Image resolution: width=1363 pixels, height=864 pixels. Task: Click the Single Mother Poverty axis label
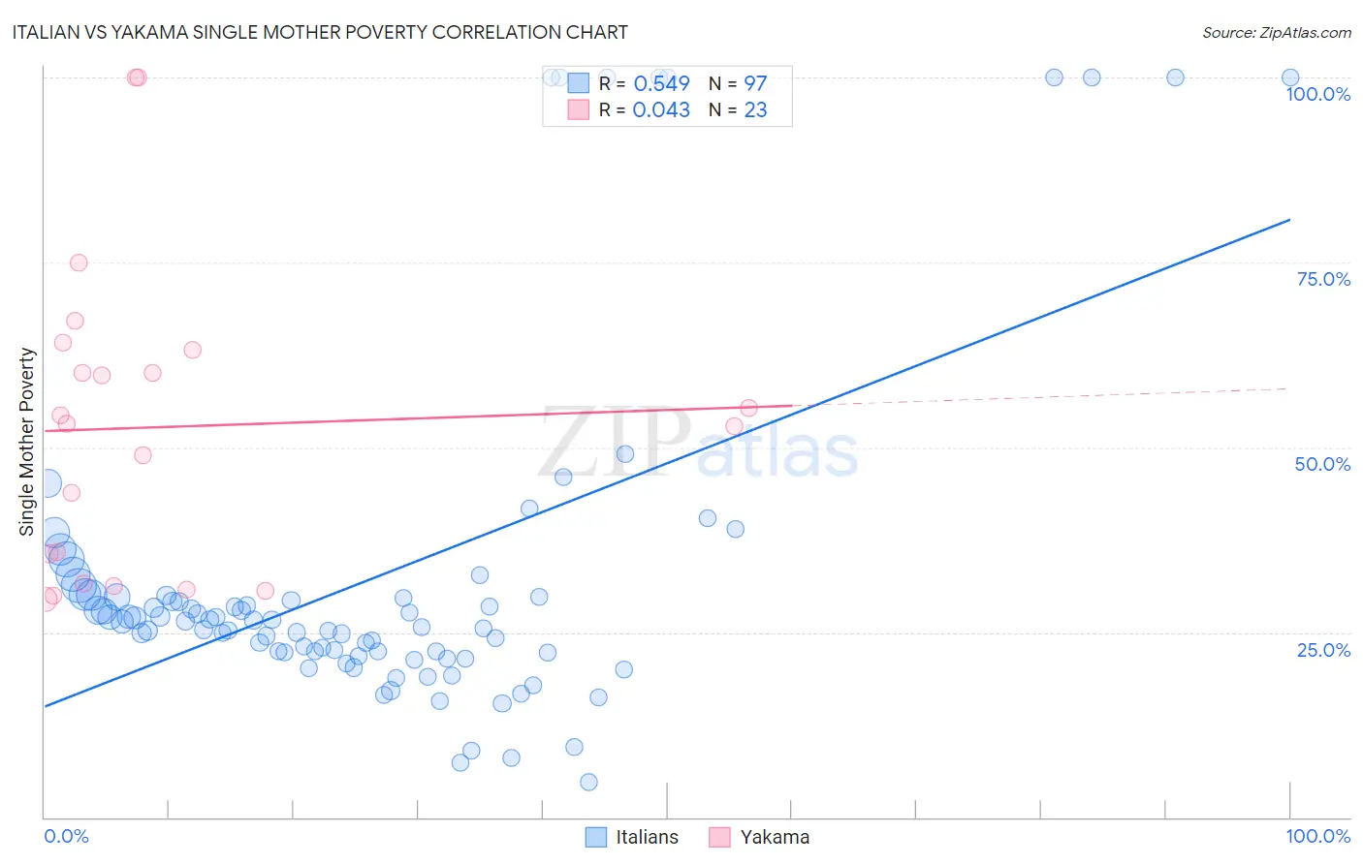click(x=27, y=442)
